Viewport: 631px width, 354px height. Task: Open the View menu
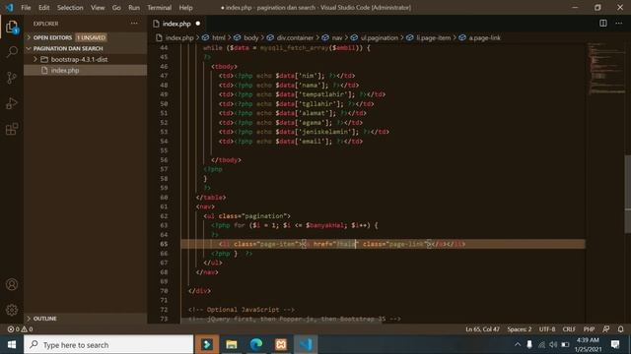pos(98,8)
